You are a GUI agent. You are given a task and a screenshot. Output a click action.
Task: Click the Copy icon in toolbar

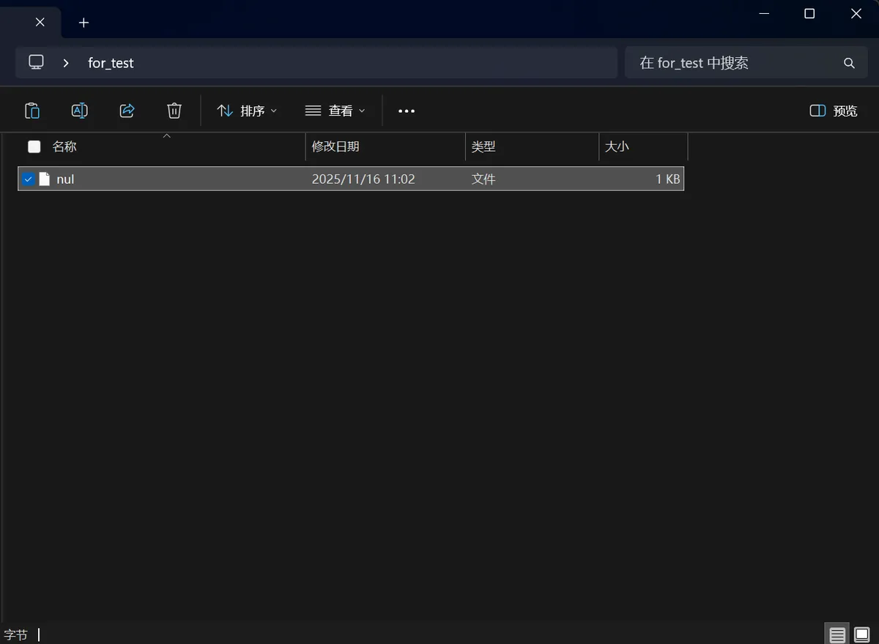pos(32,111)
